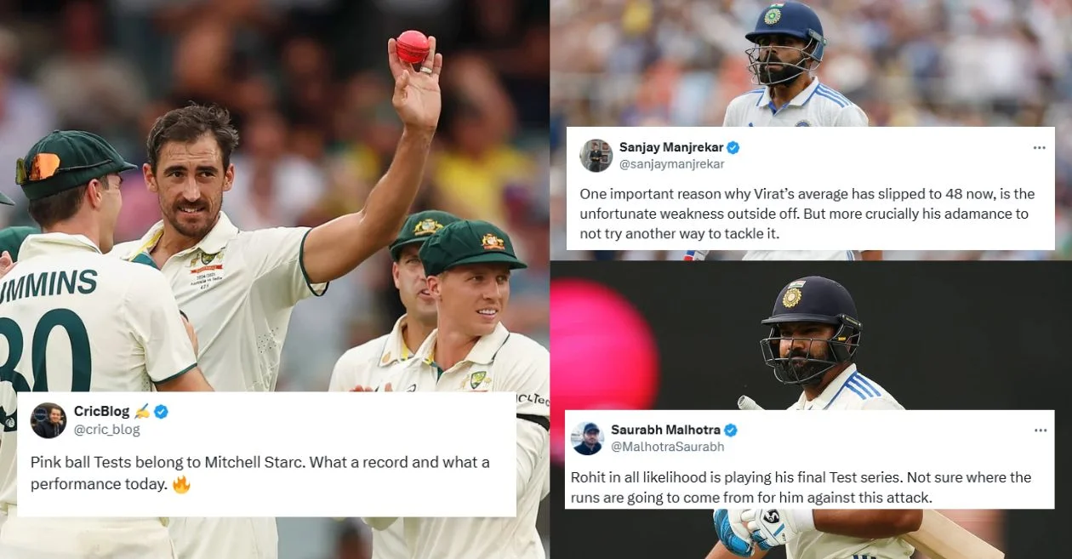
Task: Click Sanjay Manjrekar's verified checkmark badge
Action: click(x=733, y=147)
